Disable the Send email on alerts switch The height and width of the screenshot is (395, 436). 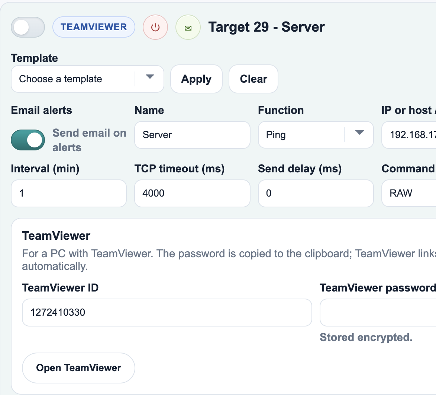[28, 140]
